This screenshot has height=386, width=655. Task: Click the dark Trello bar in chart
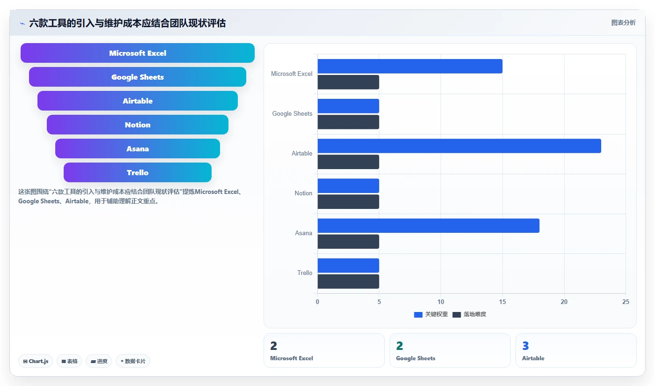pos(348,281)
